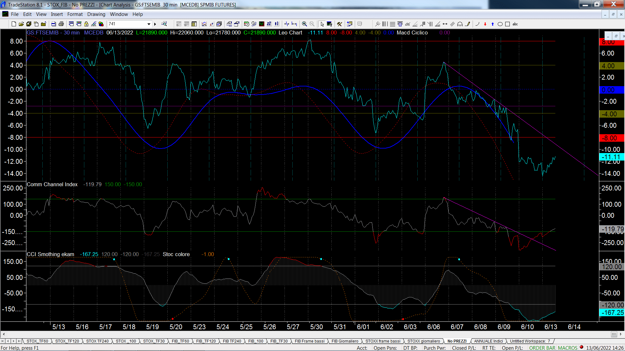625x351 pixels.
Task: Click the colored cubes icon
Action: pos(101,24)
